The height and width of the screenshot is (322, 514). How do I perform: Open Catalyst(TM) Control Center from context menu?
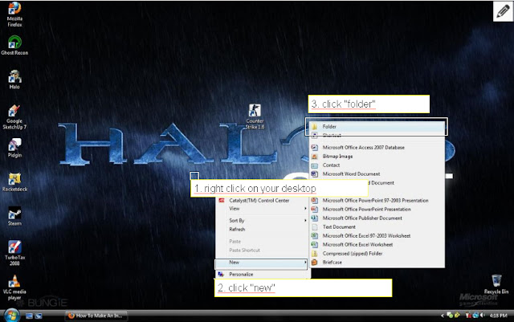[261, 201]
